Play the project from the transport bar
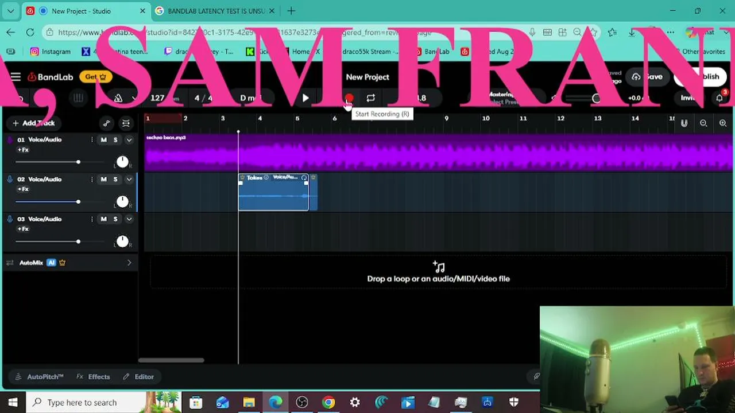Viewport: 735px width, 413px height. click(x=305, y=98)
